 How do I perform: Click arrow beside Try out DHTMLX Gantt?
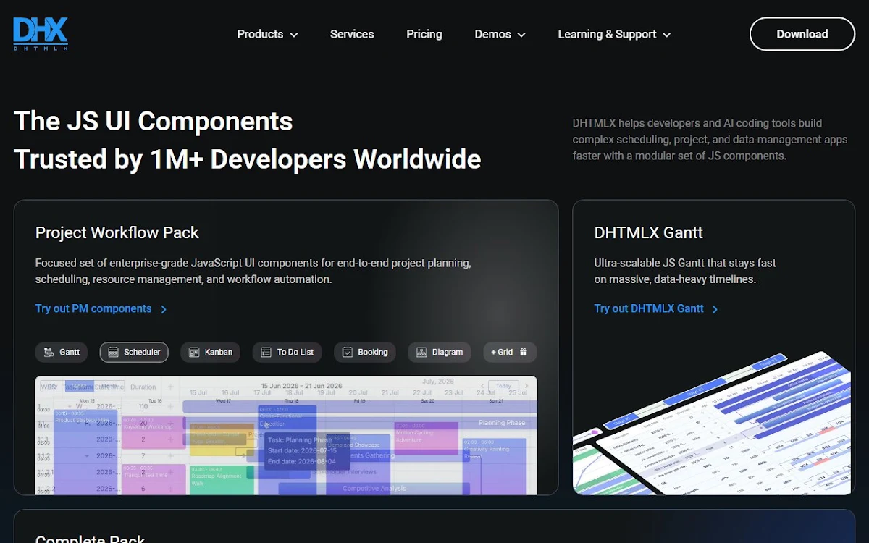(715, 309)
